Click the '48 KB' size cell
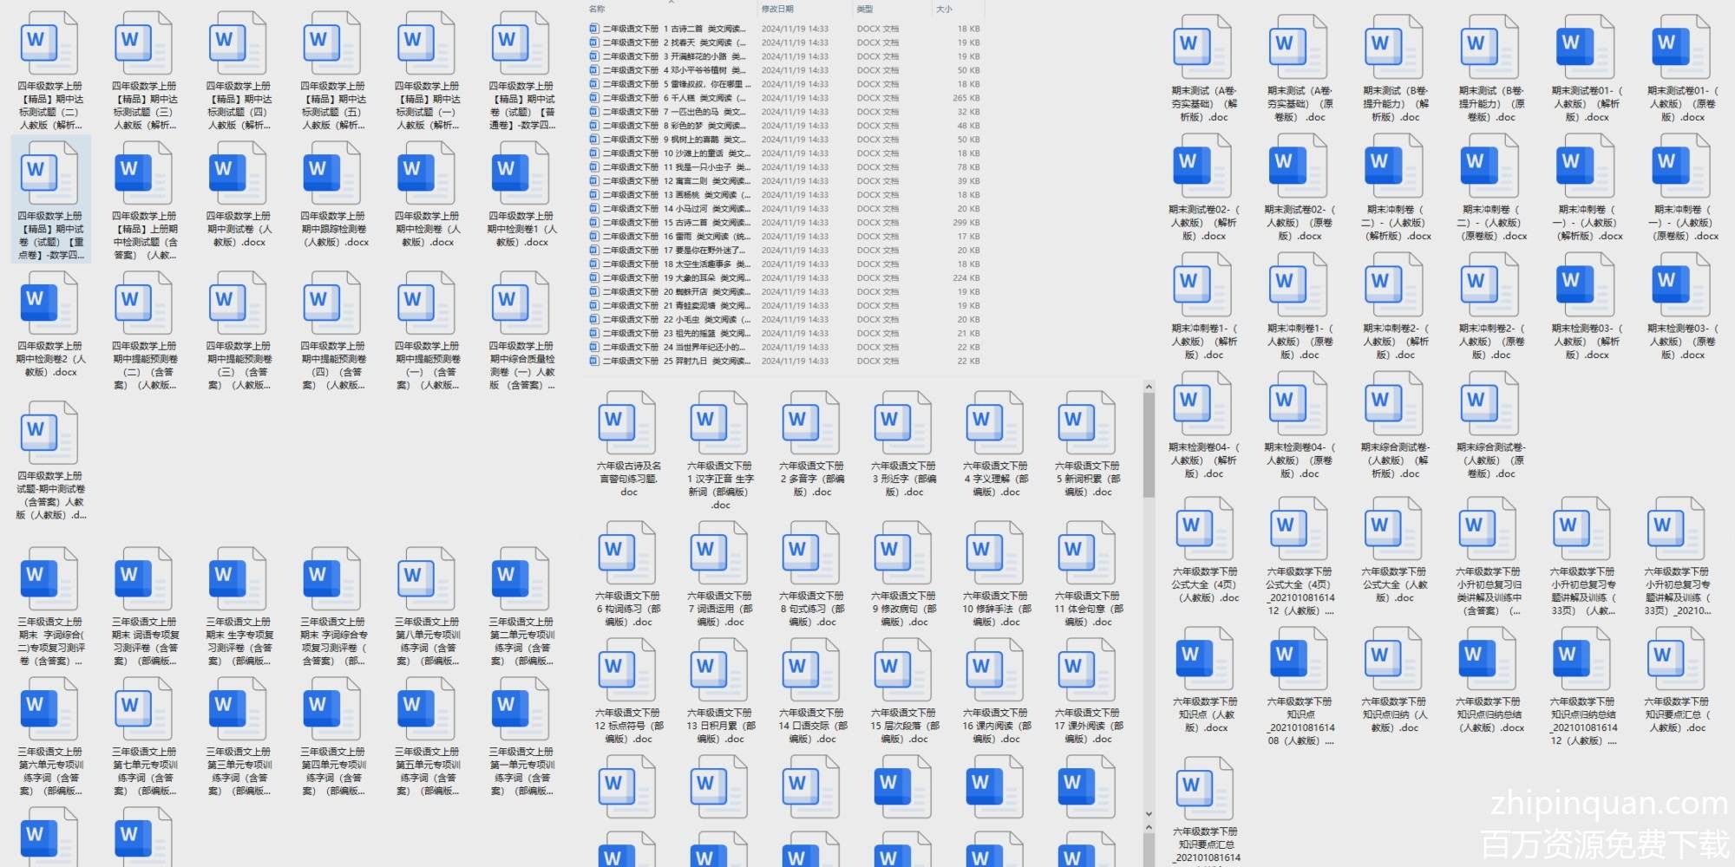The height and width of the screenshot is (867, 1735). coord(969,126)
